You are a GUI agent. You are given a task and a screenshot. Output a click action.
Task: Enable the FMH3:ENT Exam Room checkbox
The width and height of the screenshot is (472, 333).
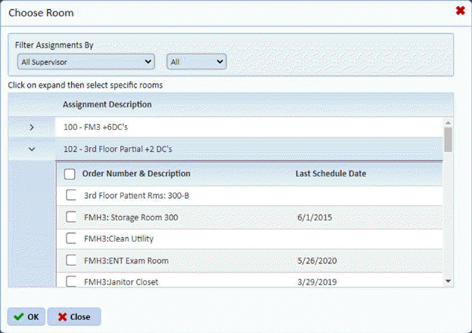click(x=71, y=261)
